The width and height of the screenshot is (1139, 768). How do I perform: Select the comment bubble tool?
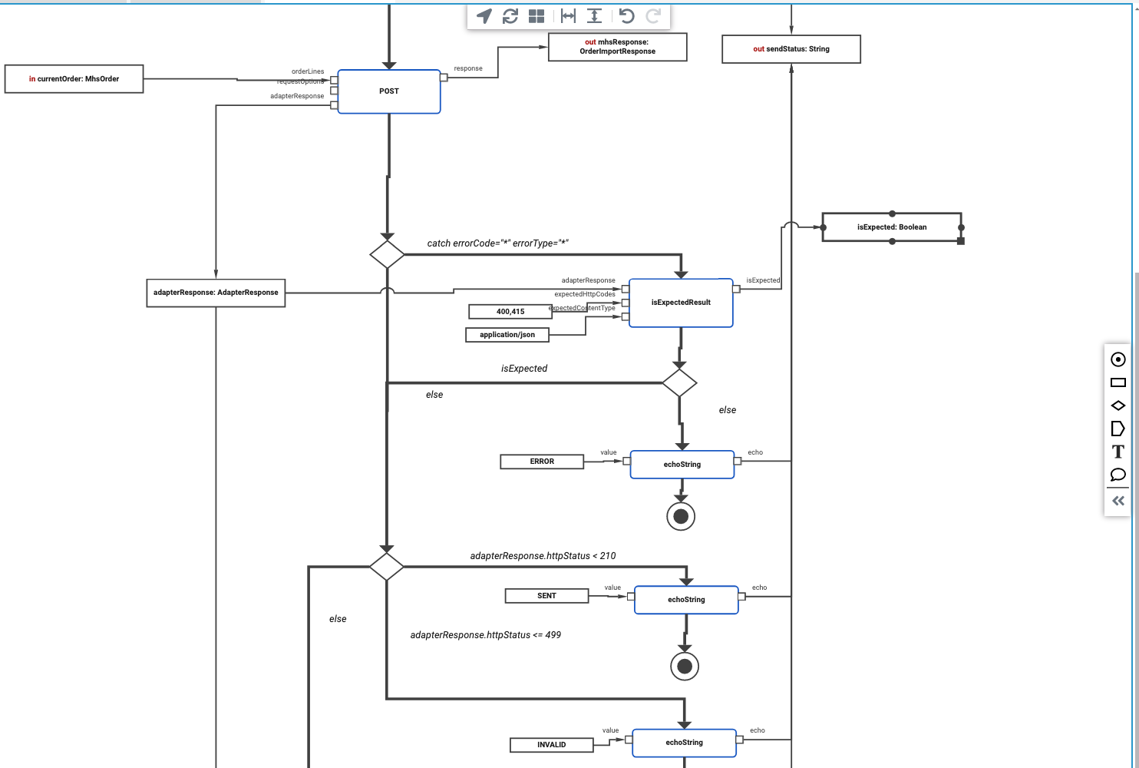coord(1118,475)
